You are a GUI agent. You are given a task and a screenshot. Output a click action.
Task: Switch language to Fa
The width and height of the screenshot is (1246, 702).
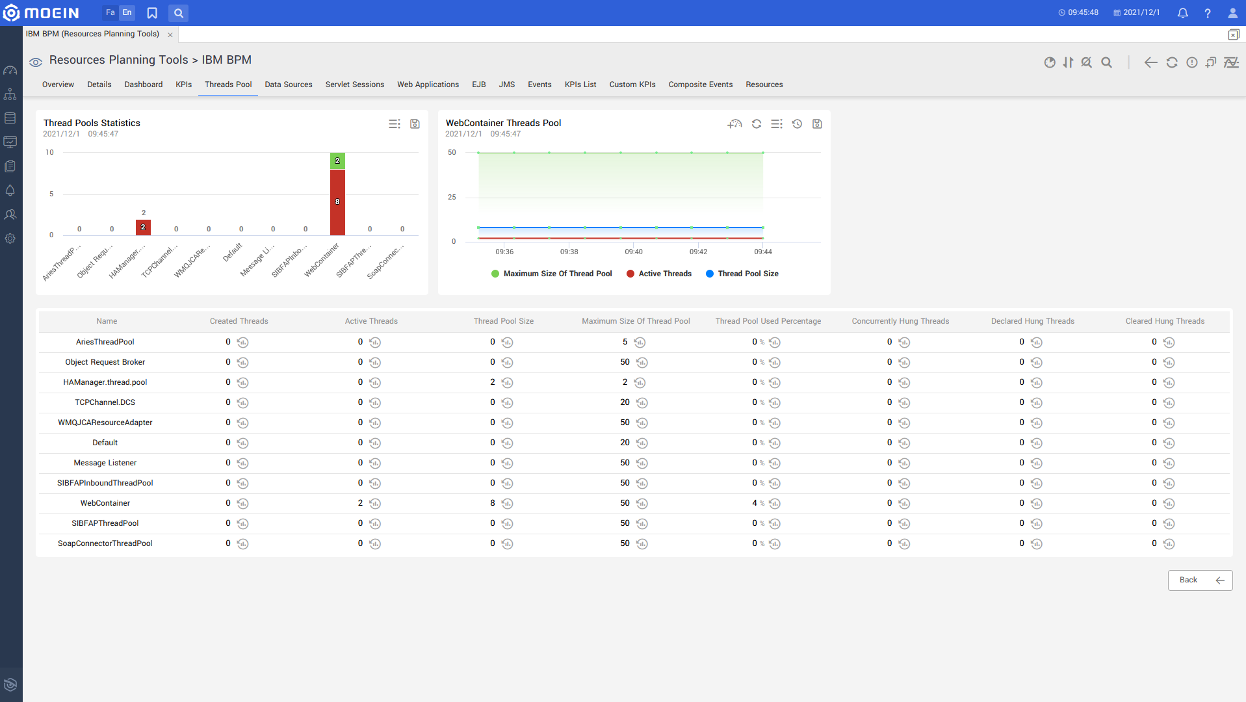coord(110,12)
